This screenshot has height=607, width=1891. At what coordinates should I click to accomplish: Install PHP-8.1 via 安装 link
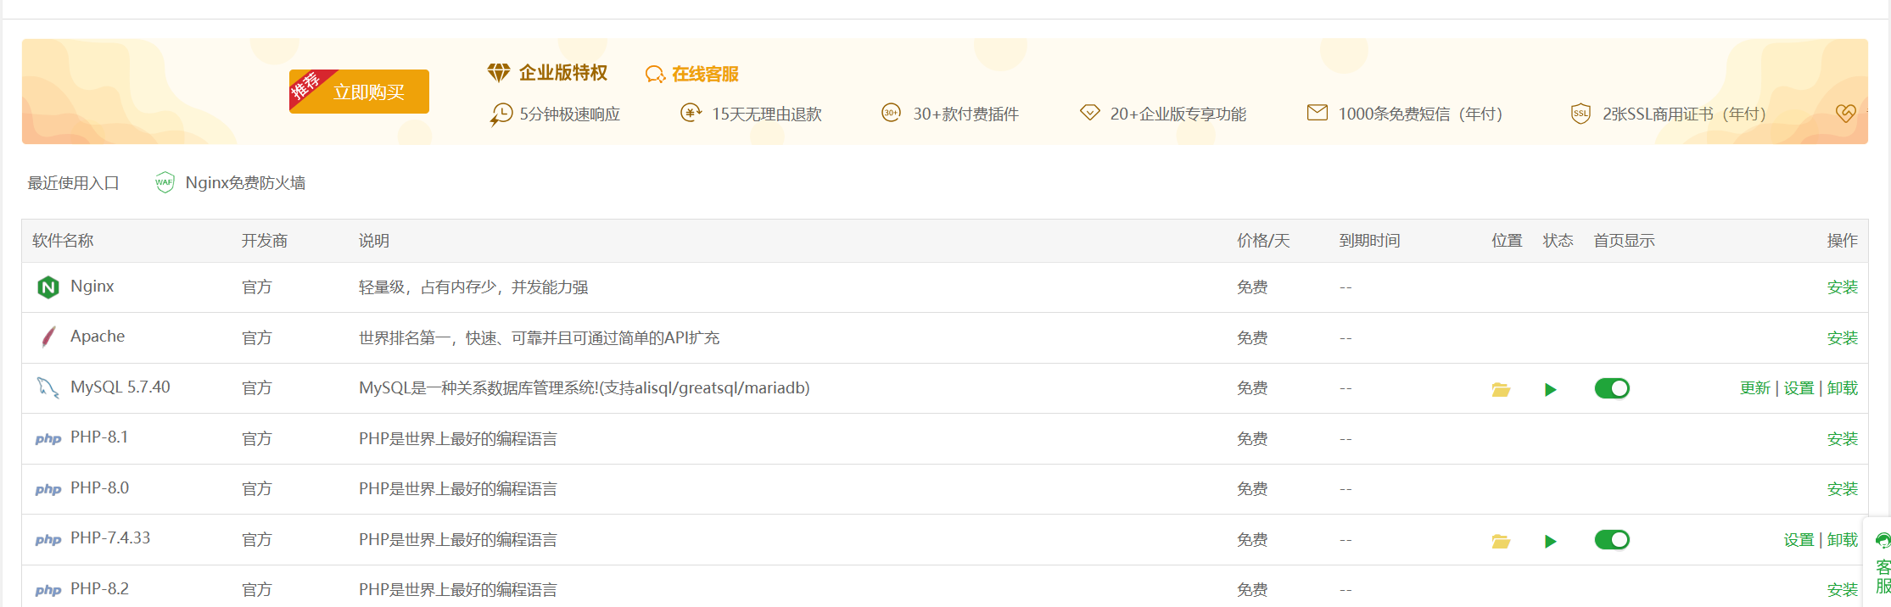(x=1842, y=439)
